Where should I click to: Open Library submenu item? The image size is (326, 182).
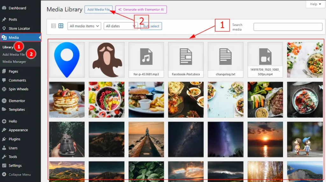(x=8, y=47)
